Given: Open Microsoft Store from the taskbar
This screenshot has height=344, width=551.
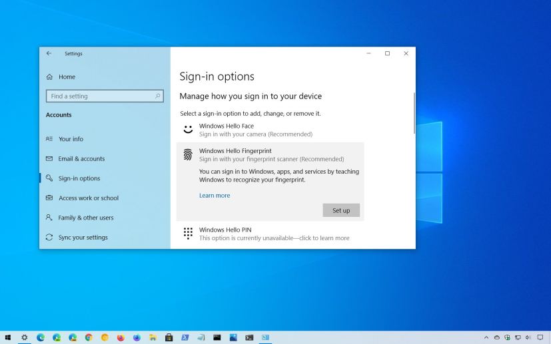Looking at the screenshot, I should [x=169, y=338].
